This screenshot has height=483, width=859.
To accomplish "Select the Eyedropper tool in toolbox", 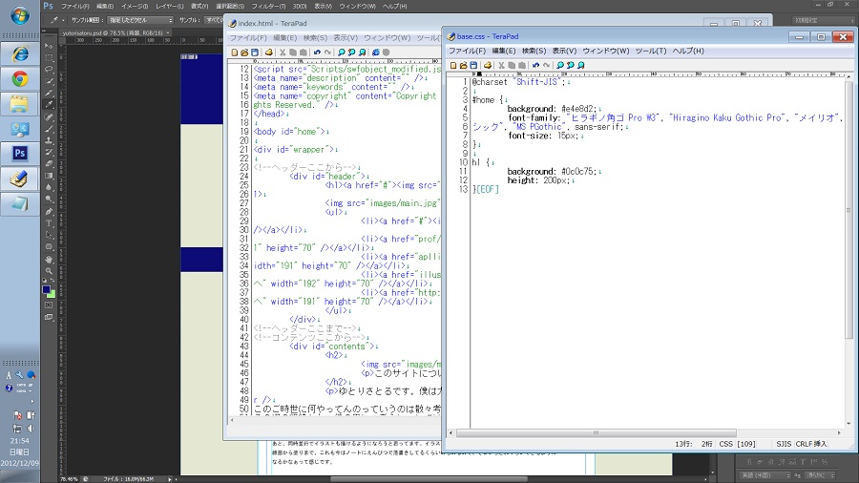I will pos(49,105).
